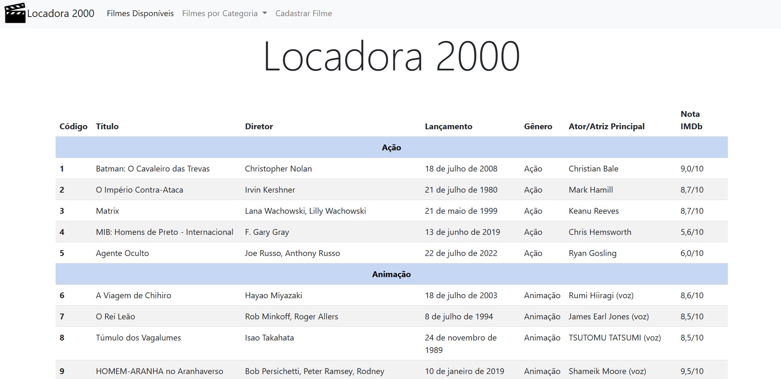Click the clapperboard logo icon
The image size is (781, 379).
click(15, 13)
